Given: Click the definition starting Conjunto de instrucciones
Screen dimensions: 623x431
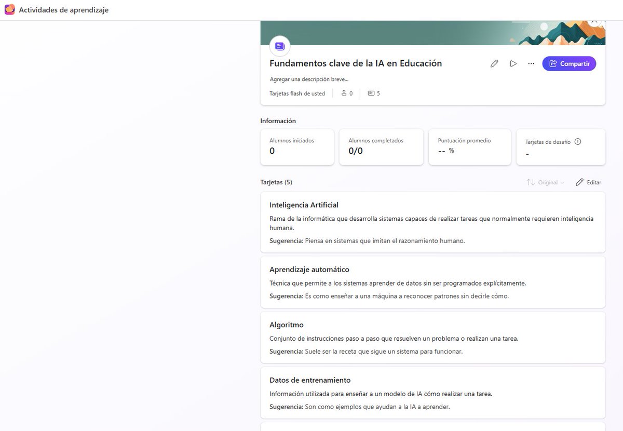Looking at the screenshot, I should pyautogui.click(x=394, y=339).
